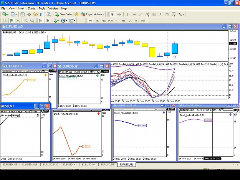The height and width of the screenshot is (180, 240).
Task: Click blue down arrow in Stoch(14,3,3) M15 window
Action: (x=164, y=112)
